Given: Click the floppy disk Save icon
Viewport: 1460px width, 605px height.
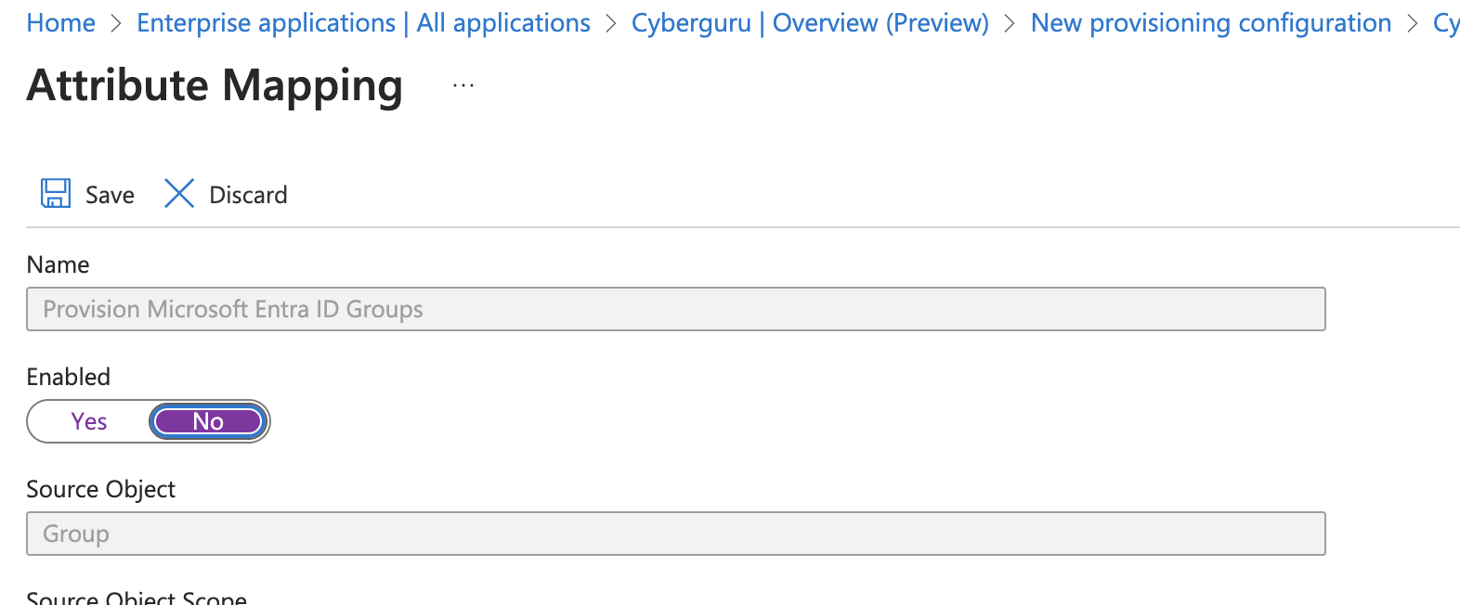Looking at the screenshot, I should point(56,194).
